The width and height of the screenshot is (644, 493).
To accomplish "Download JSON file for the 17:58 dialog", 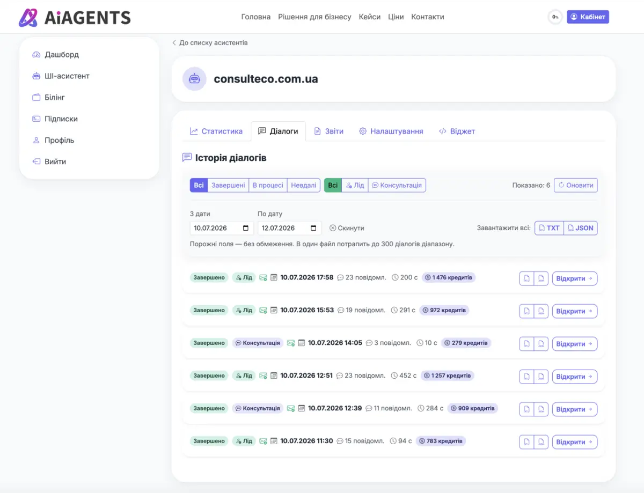I will [x=541, y=278].
